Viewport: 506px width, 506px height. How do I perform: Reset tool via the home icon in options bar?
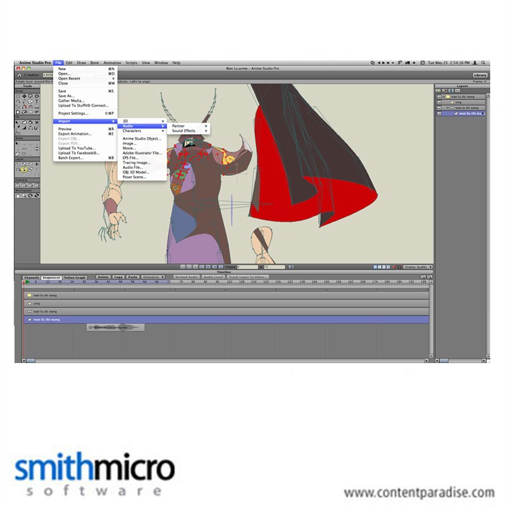[19, 75]
